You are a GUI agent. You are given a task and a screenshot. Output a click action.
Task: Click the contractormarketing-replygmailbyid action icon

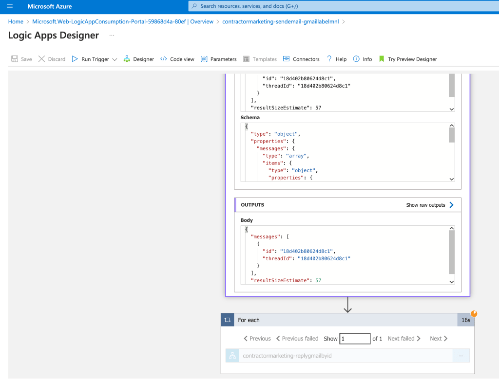(x=232, y=356)
